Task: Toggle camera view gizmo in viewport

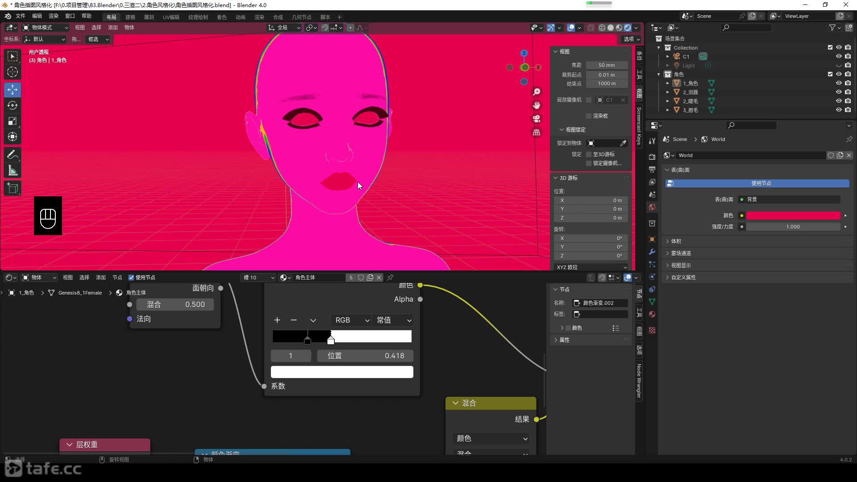Action: click(x=537, y=119)
